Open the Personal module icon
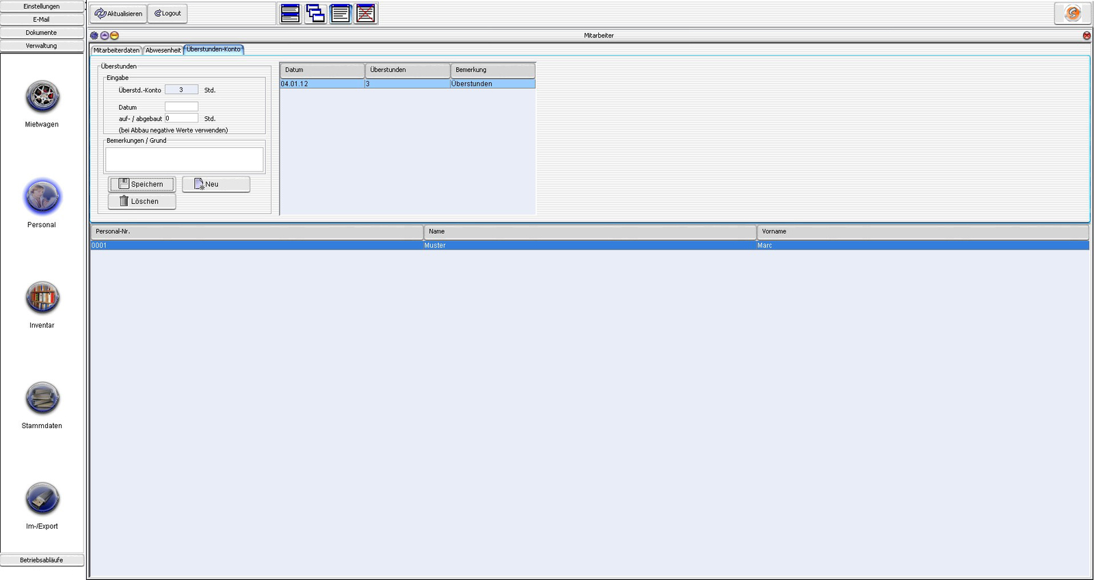 pyautogui.click(x=42, y=197)
